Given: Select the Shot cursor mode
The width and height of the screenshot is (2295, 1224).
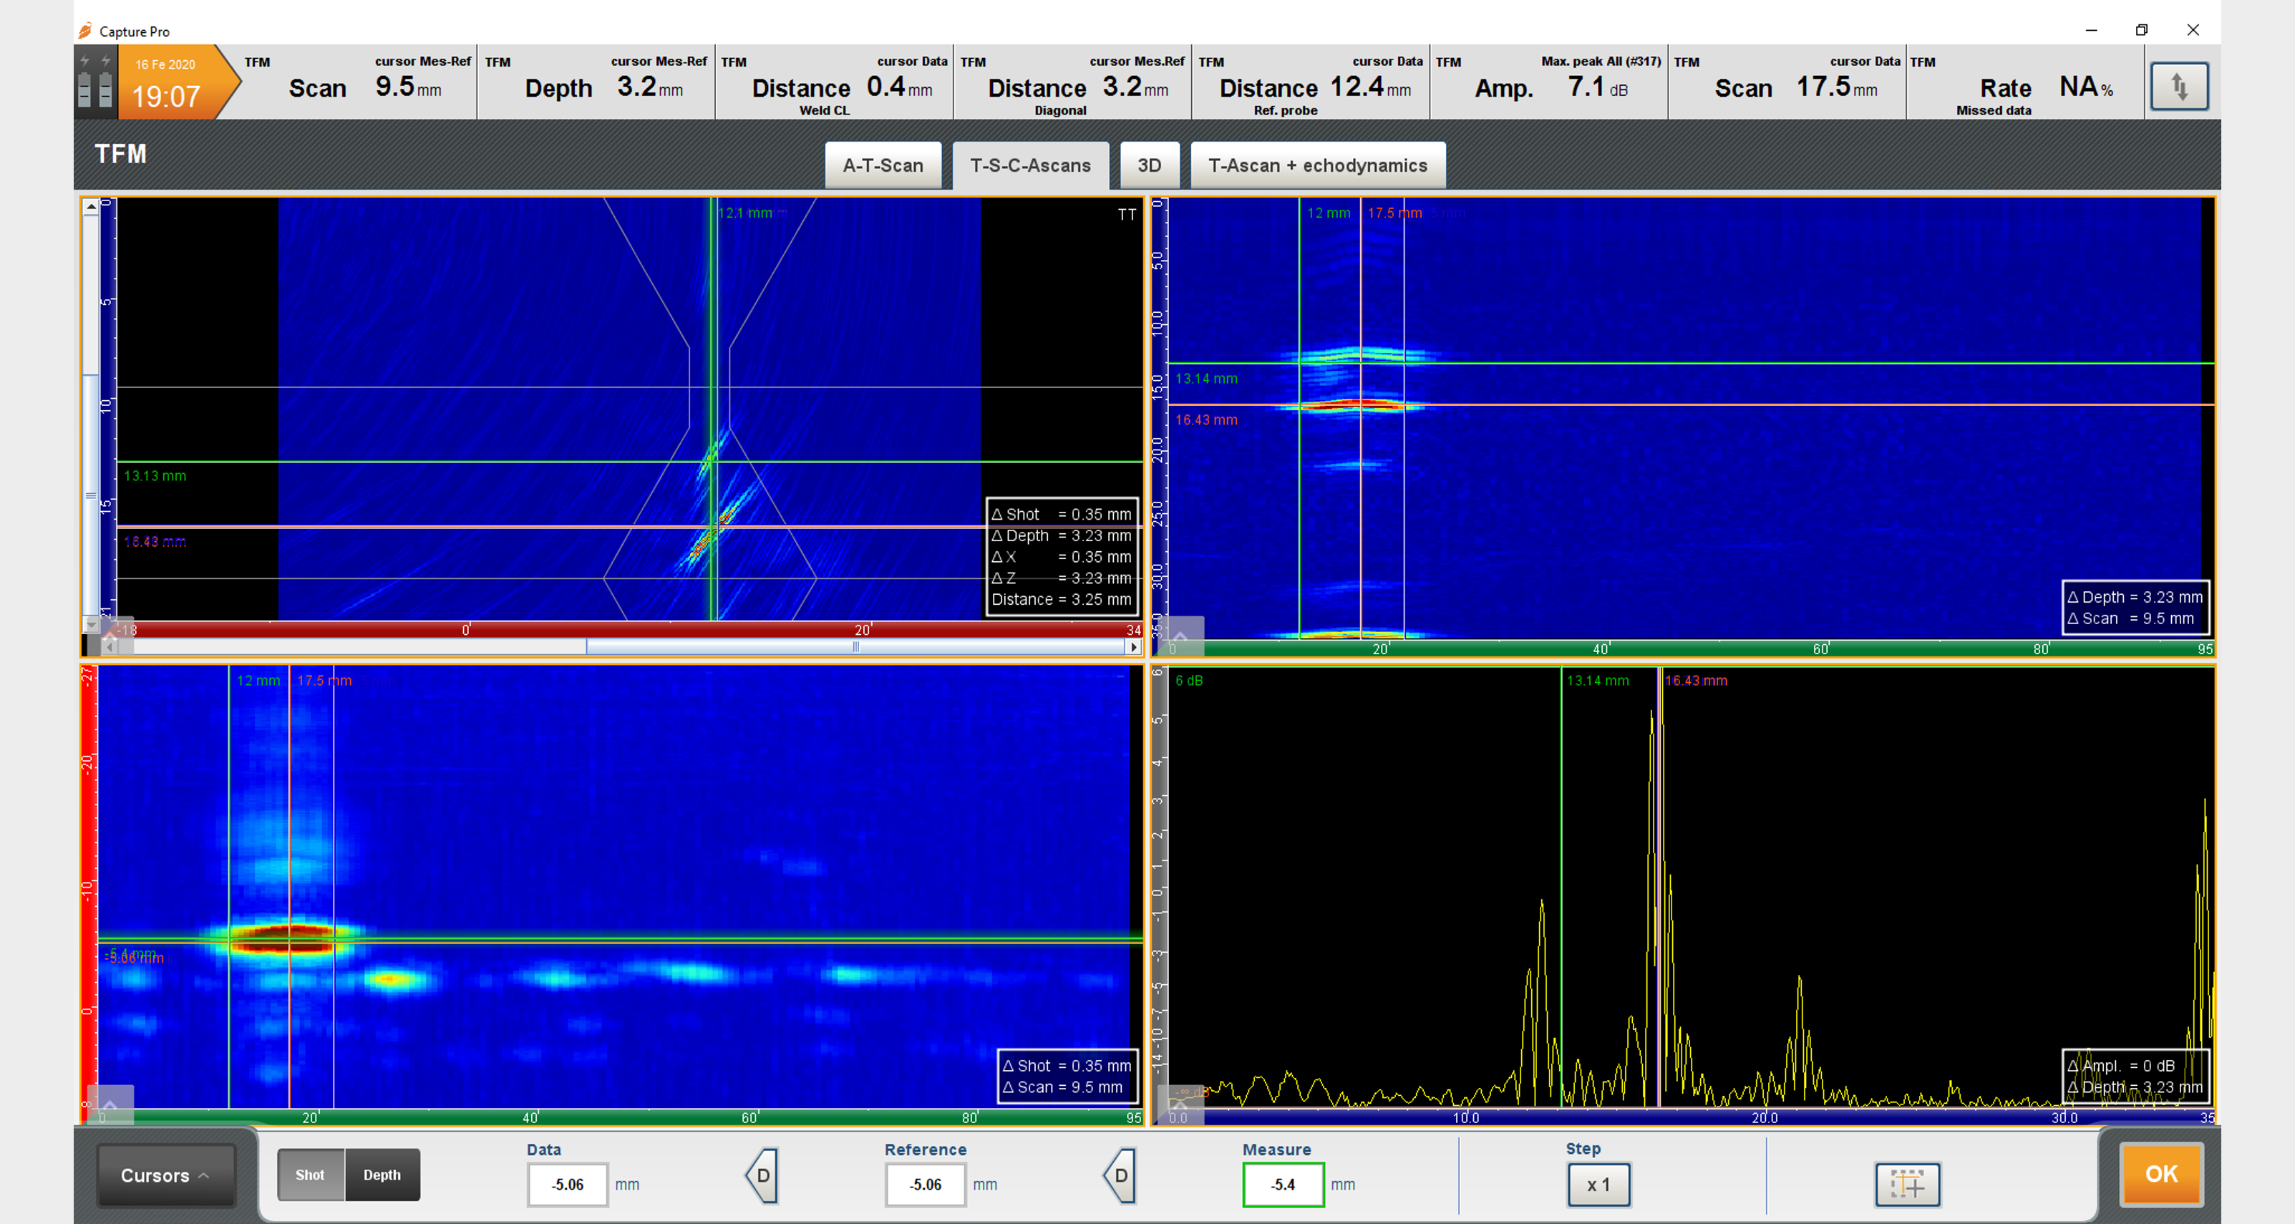Looking at the screenshot, I should click(x=310, y=1174).
